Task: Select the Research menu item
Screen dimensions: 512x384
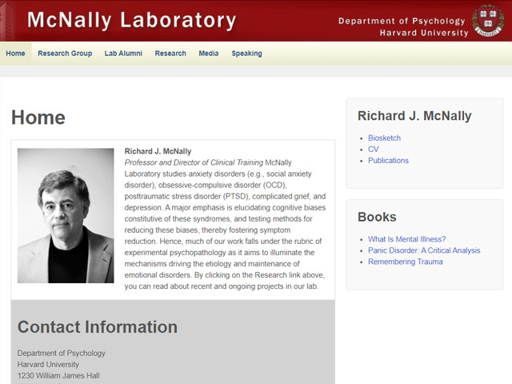Action: 170,54
